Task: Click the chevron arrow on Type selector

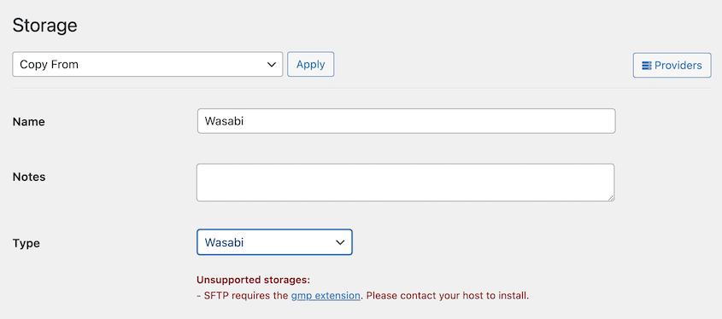Action: point(340,242)
